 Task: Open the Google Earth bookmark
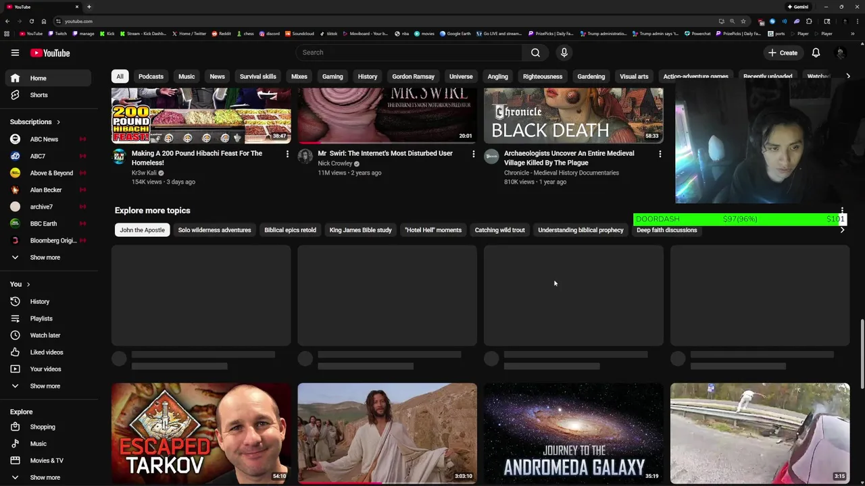pyautogui.click(x=455, y=34)
